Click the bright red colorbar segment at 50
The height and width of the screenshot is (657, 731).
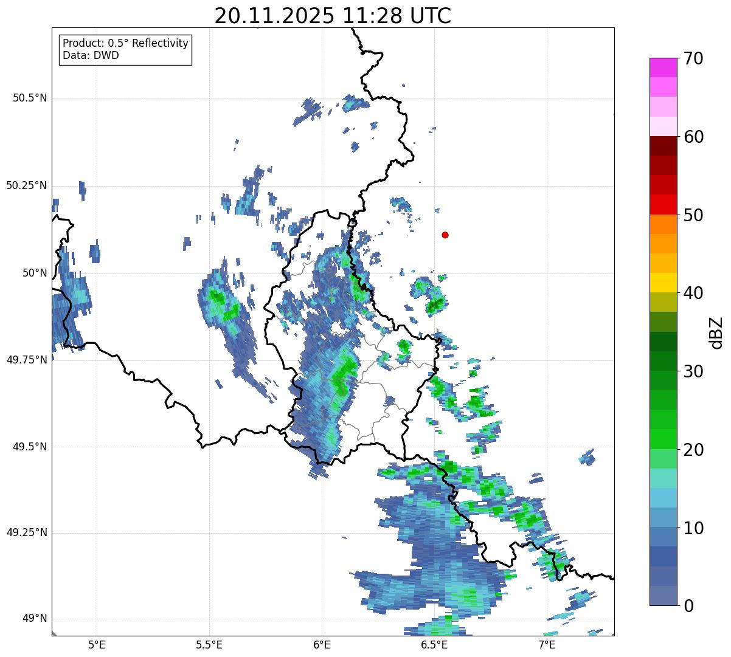pos(663,204)
